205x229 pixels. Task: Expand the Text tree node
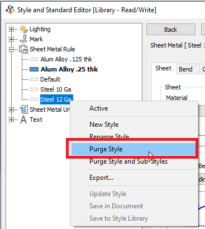coord(12,120)
